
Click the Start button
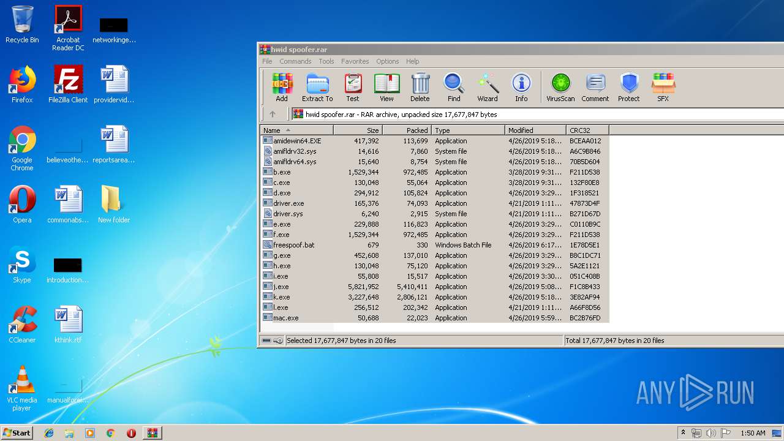(x=17, y=433)
